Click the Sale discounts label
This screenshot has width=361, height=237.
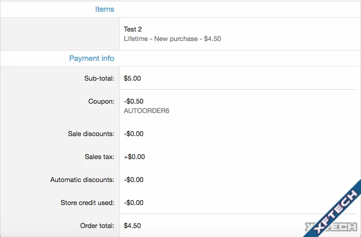tap(91, 134)
